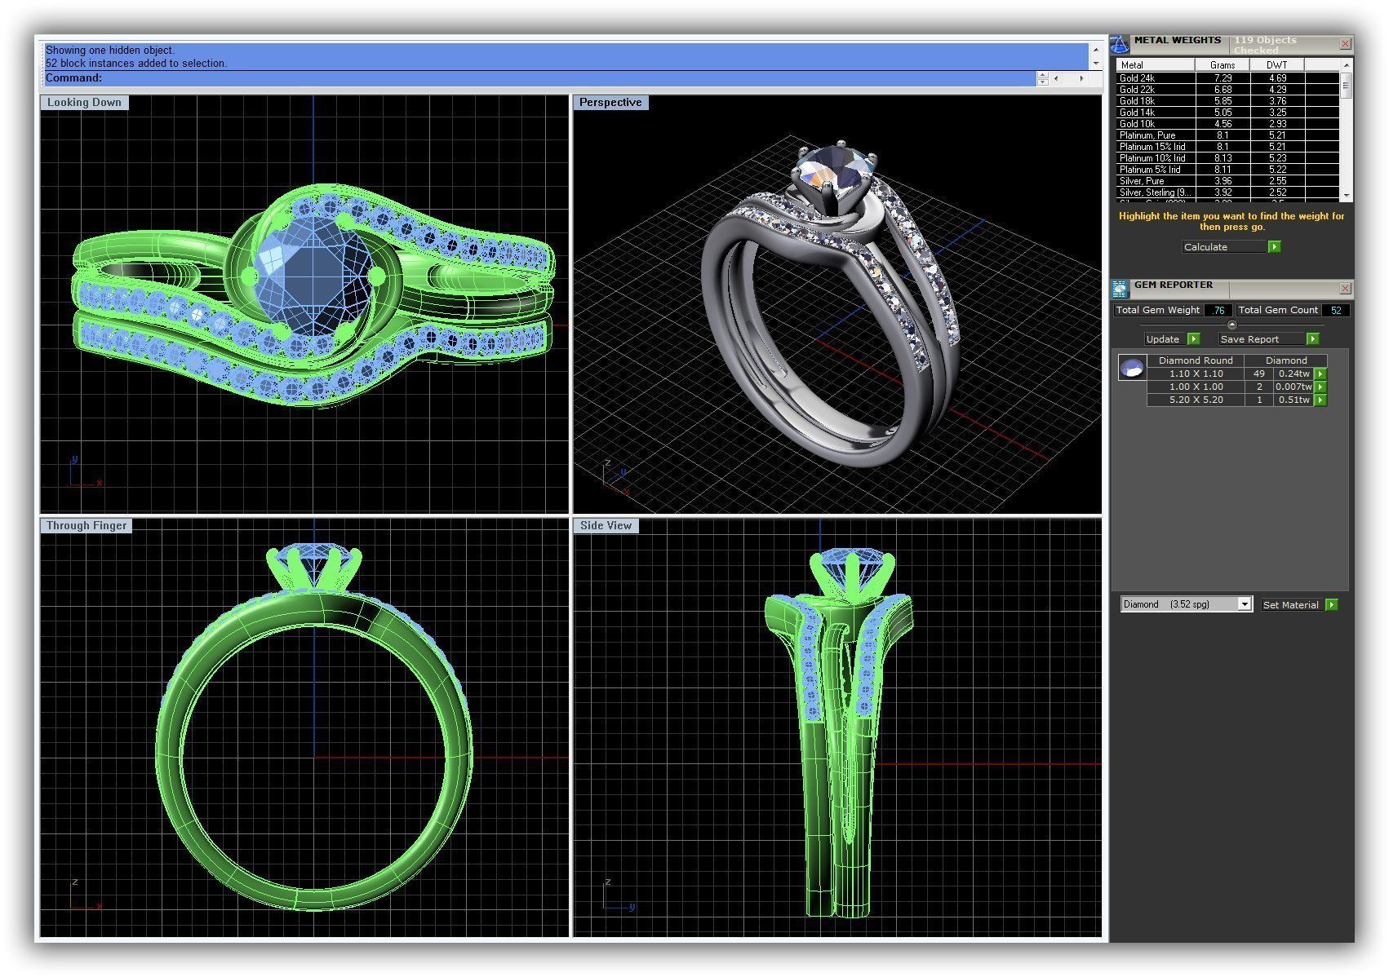Click the DWT column header
Screen dimensions: 1389x977
coord(1277,64)
